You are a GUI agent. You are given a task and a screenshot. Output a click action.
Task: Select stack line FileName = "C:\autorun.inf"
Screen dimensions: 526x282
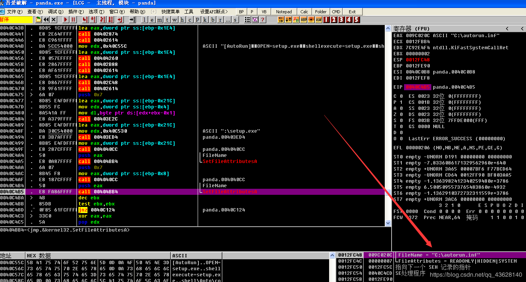click(439, 255)
